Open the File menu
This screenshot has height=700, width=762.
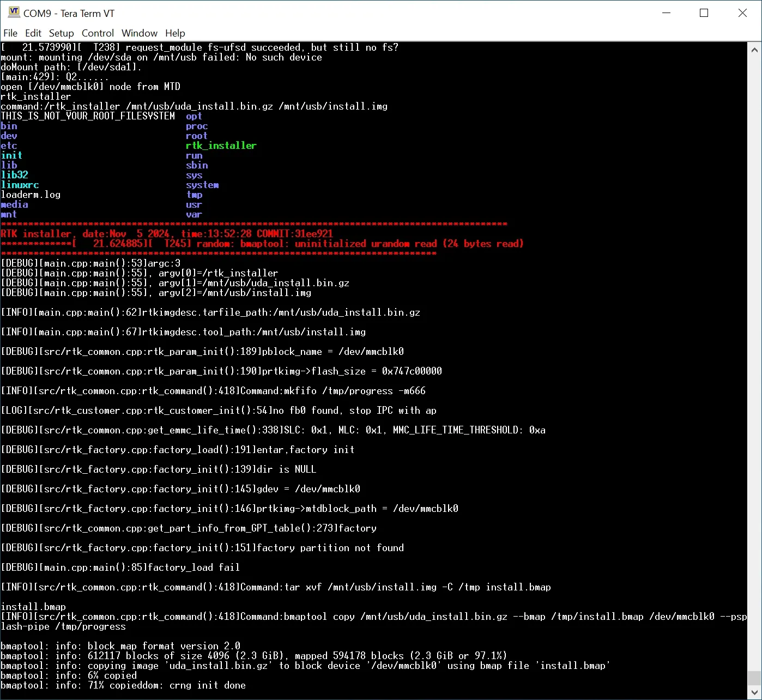(x=10, y=33)
